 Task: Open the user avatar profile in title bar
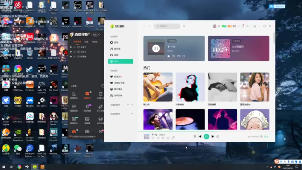pos(214,26)
